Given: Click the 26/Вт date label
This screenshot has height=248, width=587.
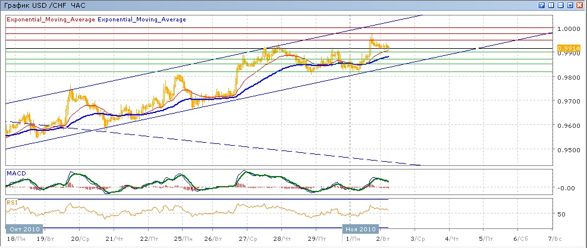Looking at the screenshot, I should tap(214, 238).
